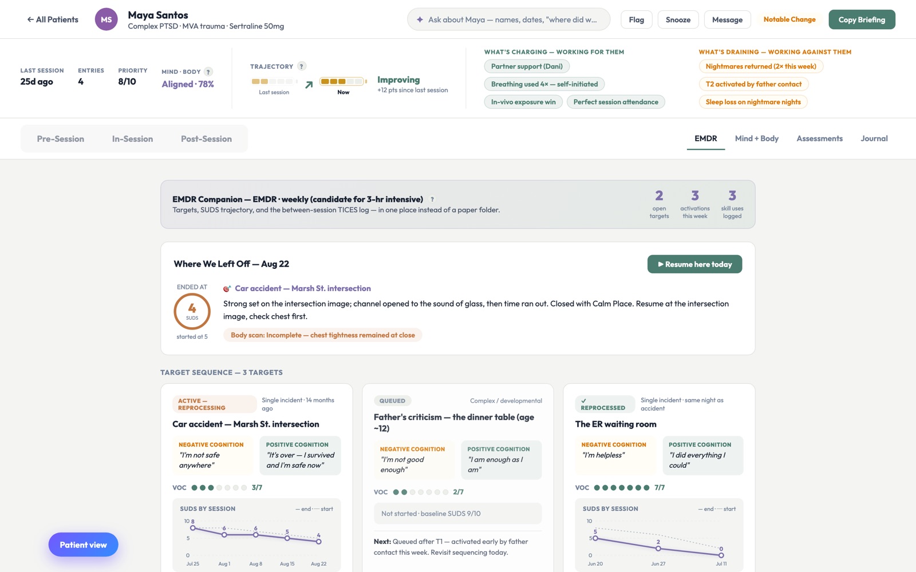The image size is (916, 572).
Task: Open the Mind + Body tab
Action: coord(757,138)
